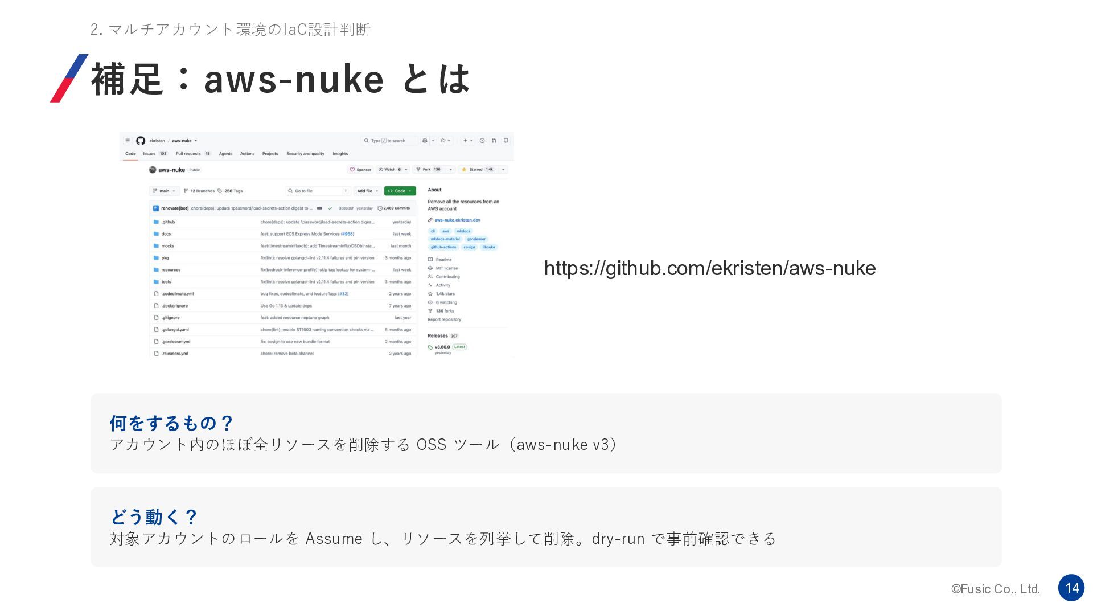The image size is (1093, 615).
Task: Click the commit history clock icon
Action: pos(380,208)
